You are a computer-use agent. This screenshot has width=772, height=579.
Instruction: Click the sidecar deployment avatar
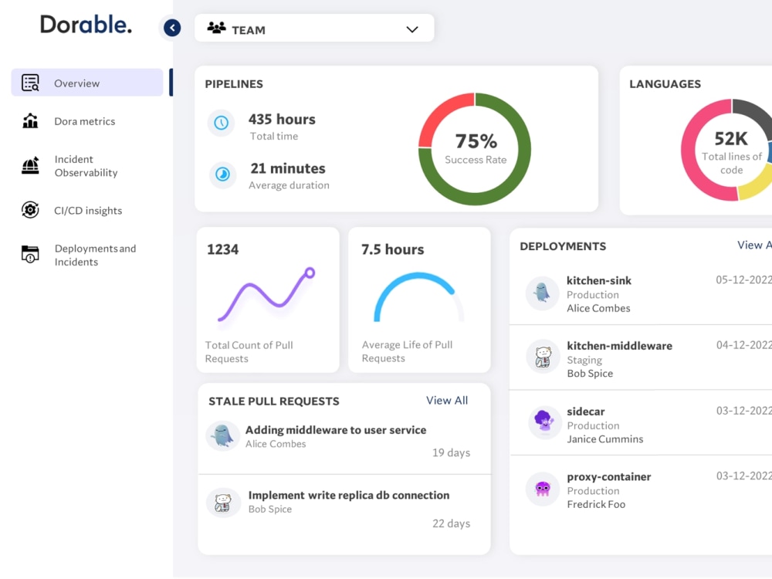(544, 423)
